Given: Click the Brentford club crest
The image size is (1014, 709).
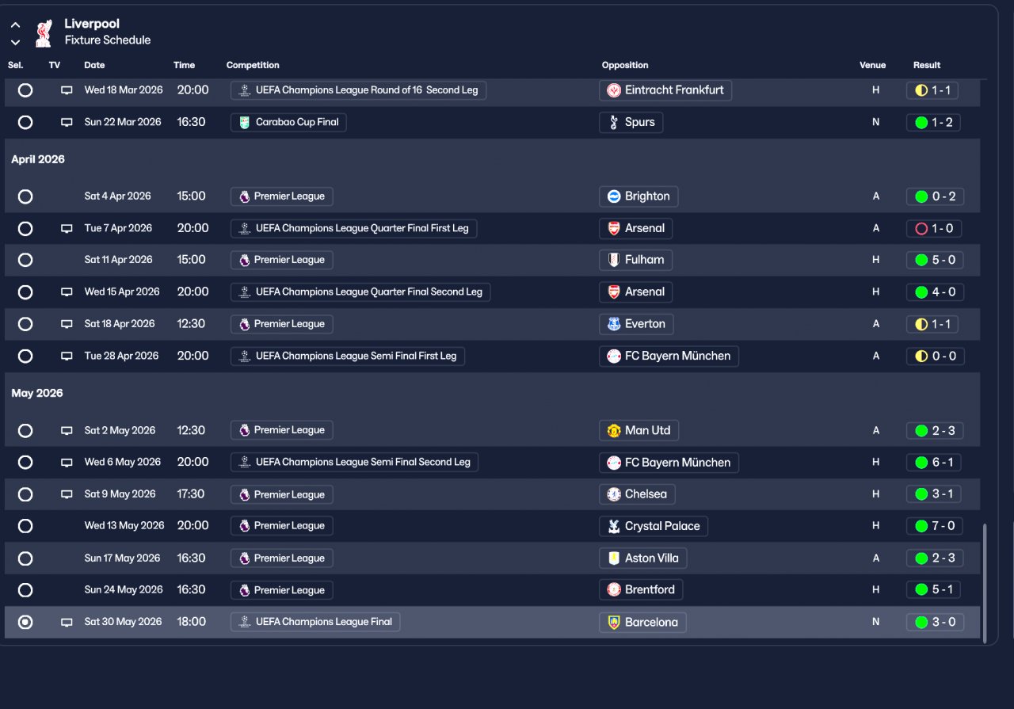Looking at the screenshot, I should point(613,590).
